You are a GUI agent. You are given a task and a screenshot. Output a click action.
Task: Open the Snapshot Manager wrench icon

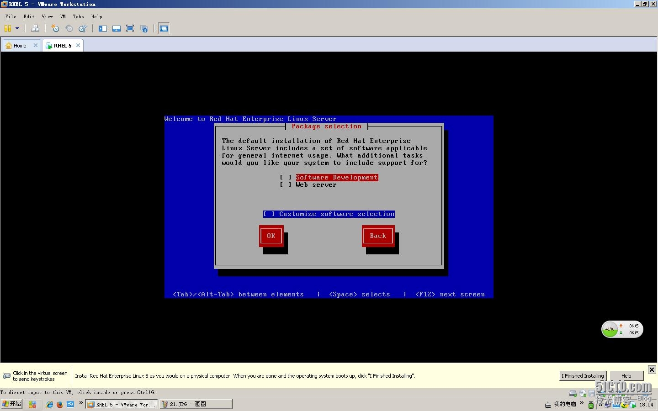83,28
